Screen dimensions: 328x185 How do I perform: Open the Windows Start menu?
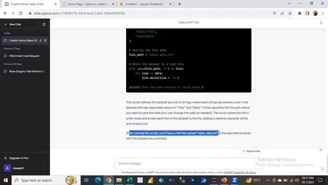click(6, 180)
